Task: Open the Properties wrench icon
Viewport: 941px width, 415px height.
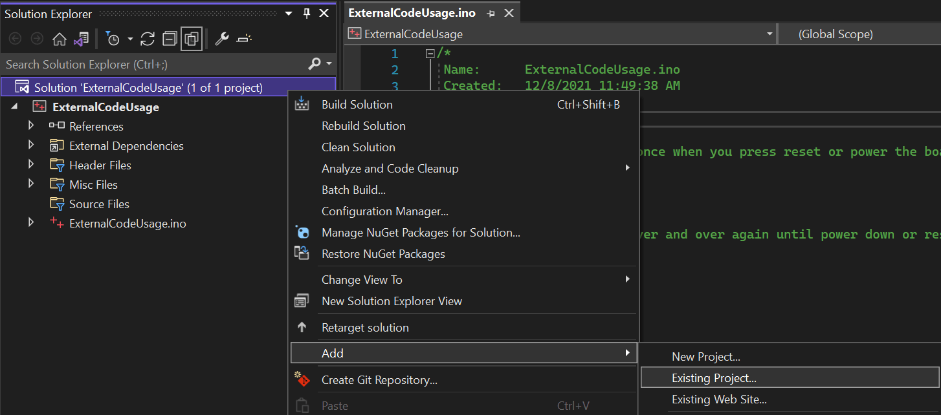Action: pyautogui.click(x=221, y=39)
